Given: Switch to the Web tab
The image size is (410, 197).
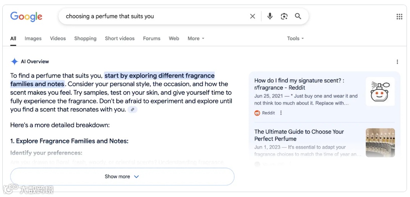Looking at the screenshot, I should click(174, 38).
